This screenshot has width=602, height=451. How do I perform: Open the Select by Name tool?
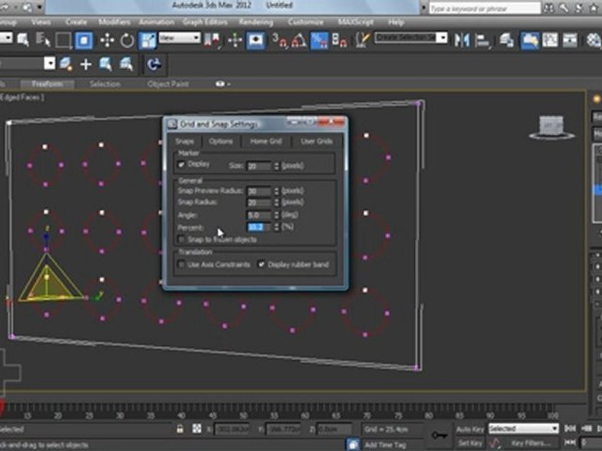point(43,39)
